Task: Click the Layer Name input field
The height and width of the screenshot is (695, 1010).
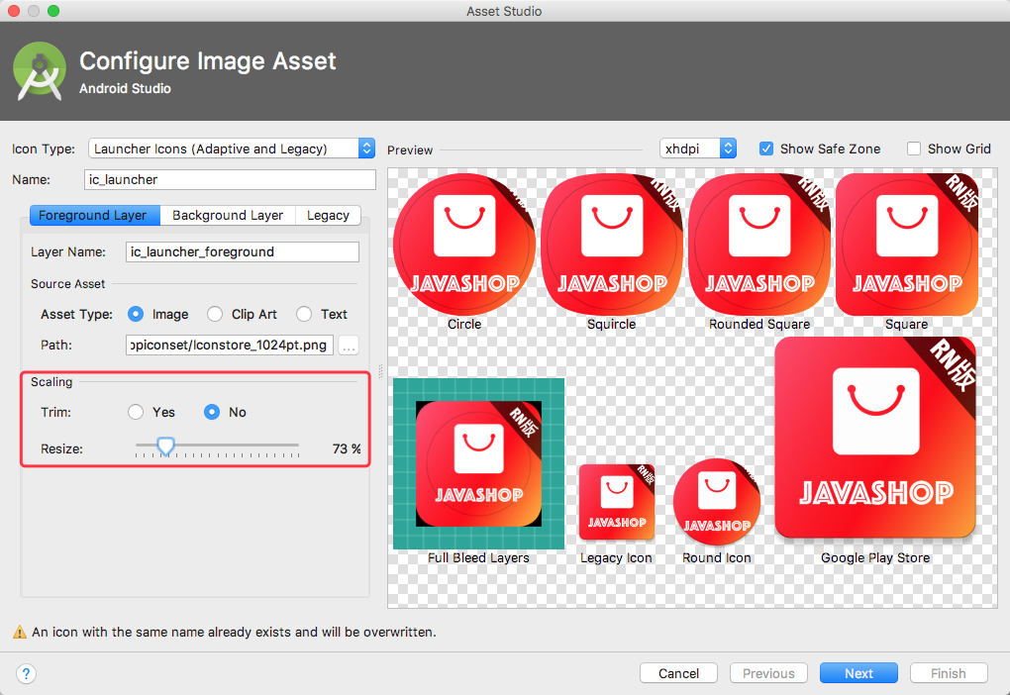Action: [x=243, y=251]
